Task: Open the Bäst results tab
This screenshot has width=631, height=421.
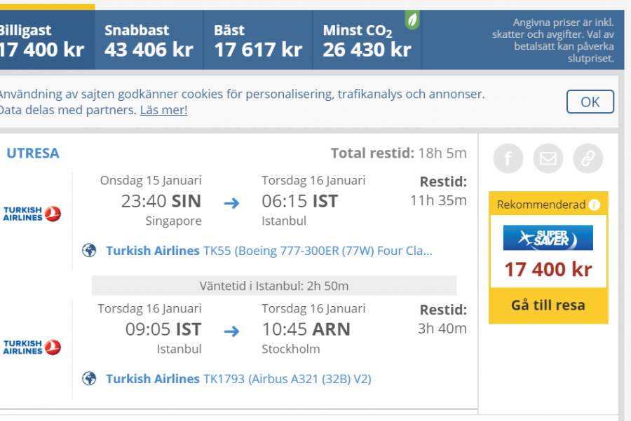Action: pyautogui.click(x=258, y=41)
